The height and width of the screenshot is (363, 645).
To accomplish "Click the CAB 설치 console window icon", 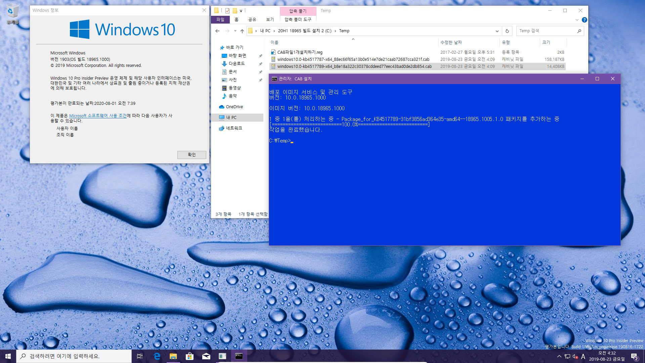I will coord(274,79).
